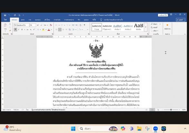Apply red font color A button
This screenshot has width=189, height=133.
[49, 30]
